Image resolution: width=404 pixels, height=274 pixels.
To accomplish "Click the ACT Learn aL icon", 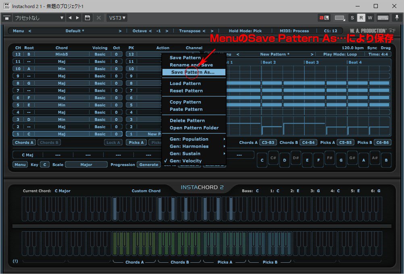I will (324, 18).
